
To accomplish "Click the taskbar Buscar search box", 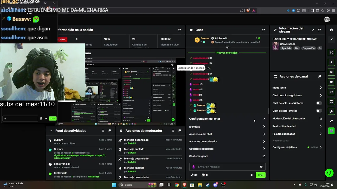I will coord(137,185).
